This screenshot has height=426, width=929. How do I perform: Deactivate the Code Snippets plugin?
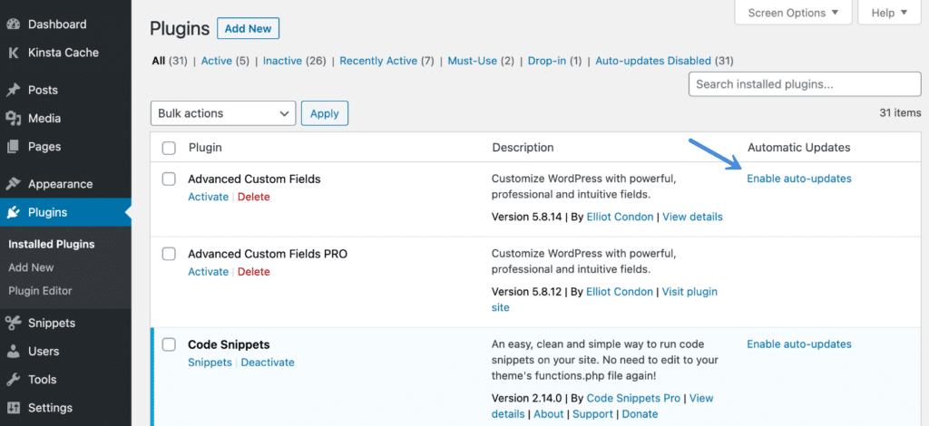coord(268,363)
